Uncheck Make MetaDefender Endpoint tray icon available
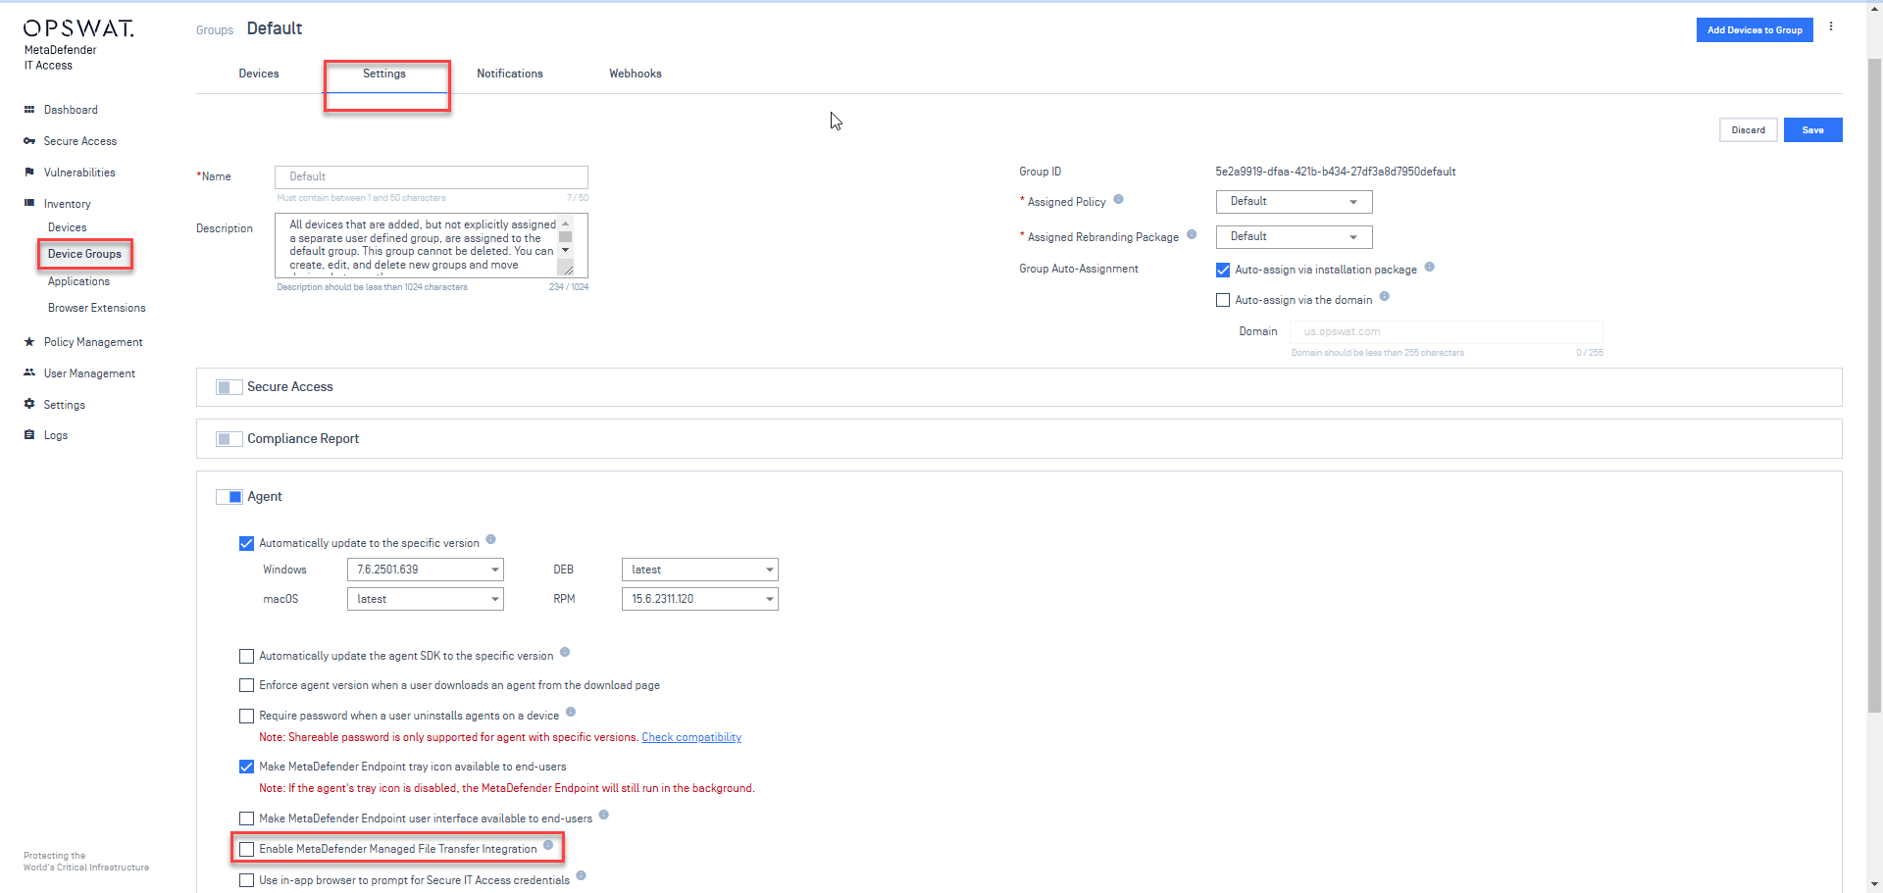The width and height of the screenshot is (1883, 893). tap(246, 767)
